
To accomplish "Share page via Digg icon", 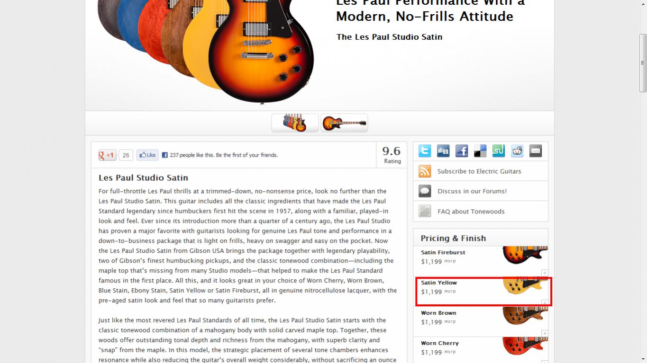I will pos(443,151).
